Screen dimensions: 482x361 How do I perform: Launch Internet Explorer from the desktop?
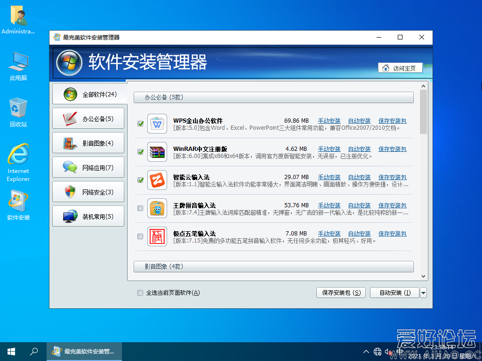[x=18, y=163]
